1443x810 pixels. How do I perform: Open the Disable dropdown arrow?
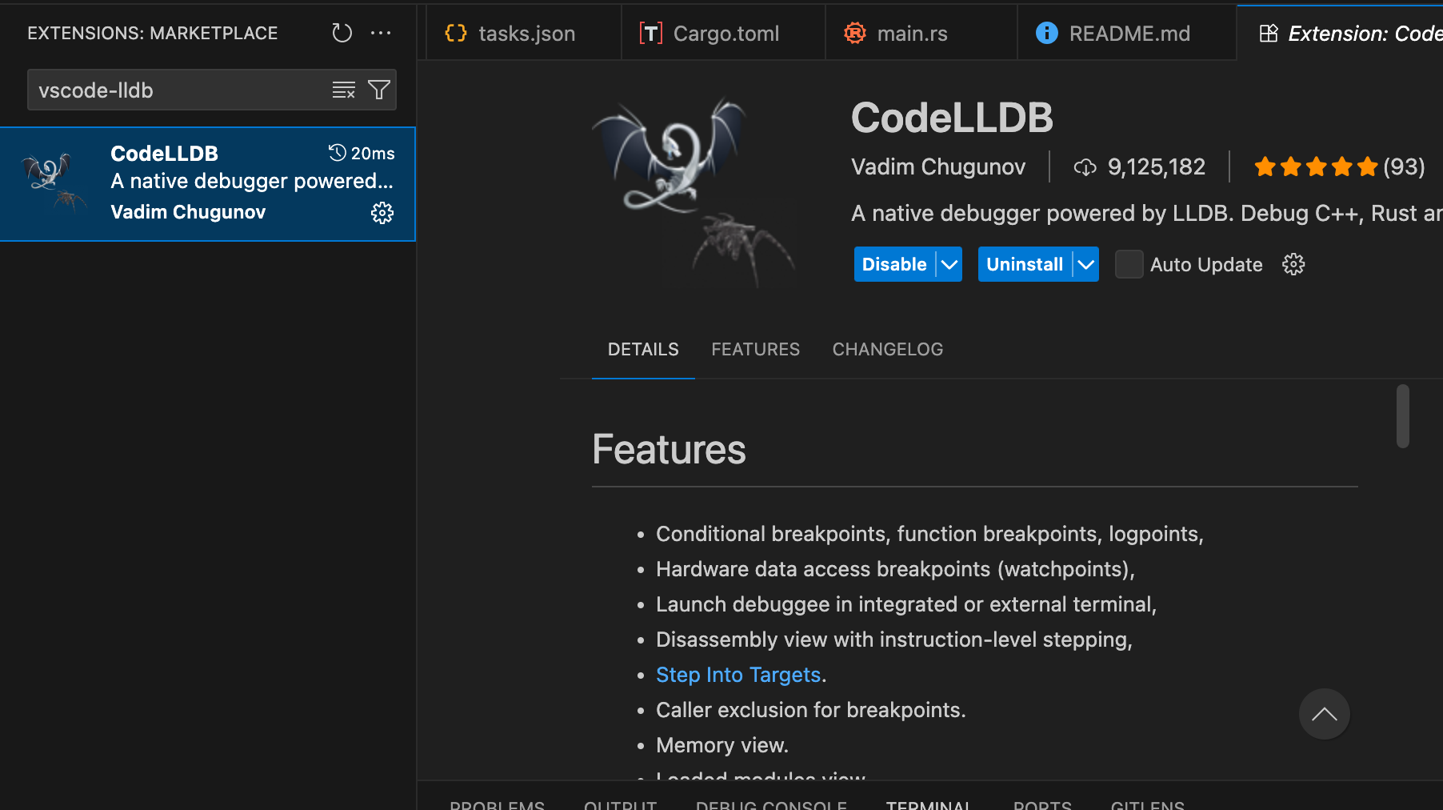point(949,264)
